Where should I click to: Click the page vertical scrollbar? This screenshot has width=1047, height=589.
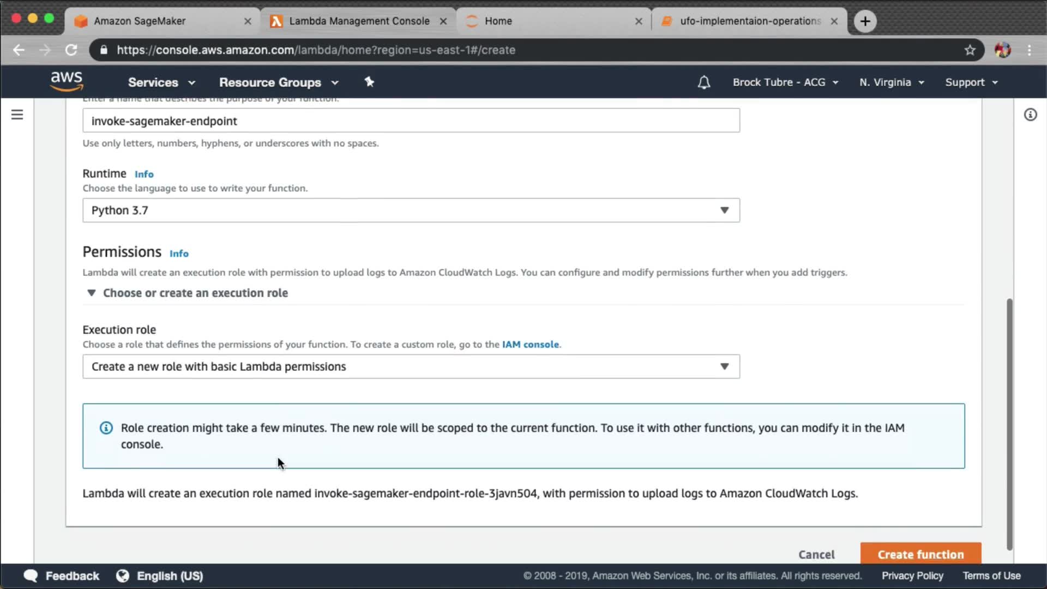coord(1009,423)
